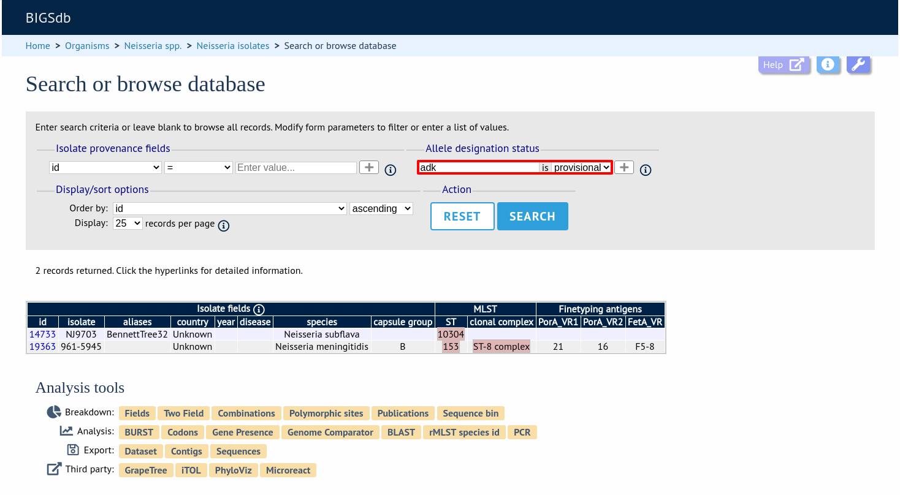This screenshot has height=495, width=900.
Task: Click the Export floppy disk icon
Action: click(x=73, y=450)
